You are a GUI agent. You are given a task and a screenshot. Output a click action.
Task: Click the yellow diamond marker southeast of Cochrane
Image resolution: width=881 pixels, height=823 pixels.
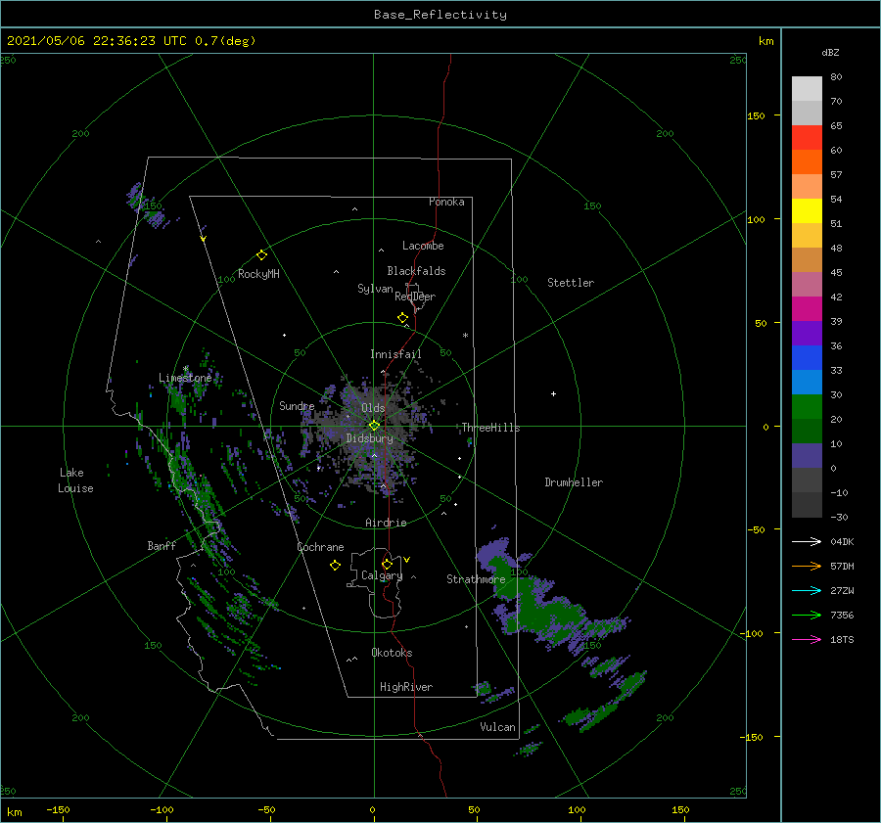[x=335, y=566]
